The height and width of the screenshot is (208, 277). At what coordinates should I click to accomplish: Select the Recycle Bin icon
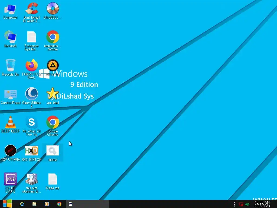tap(11, 67)
